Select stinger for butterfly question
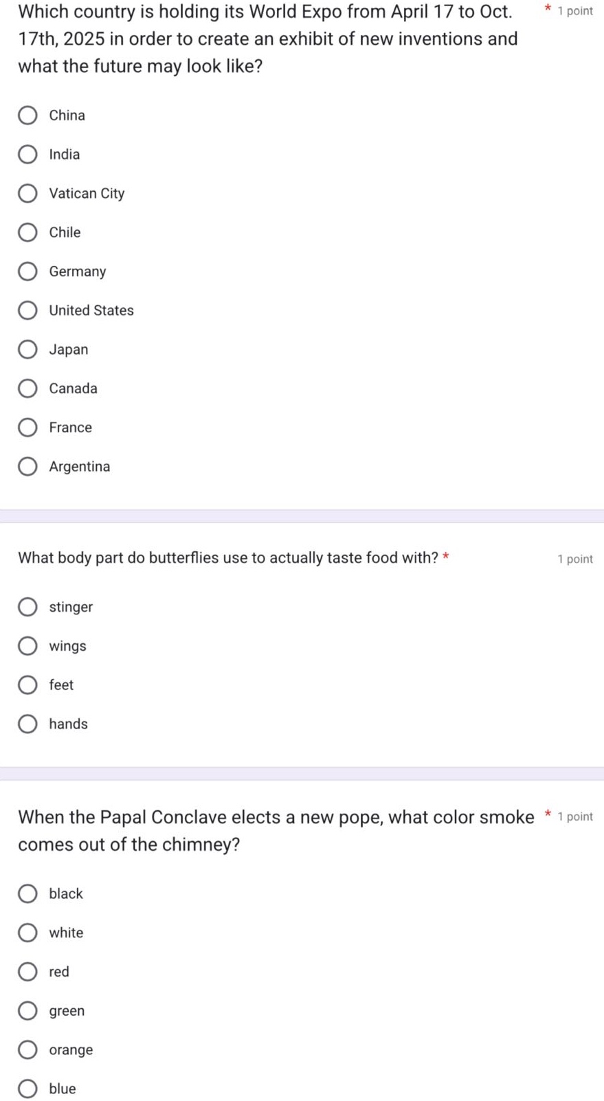The image size is (604, 1101). coord(27,607)
